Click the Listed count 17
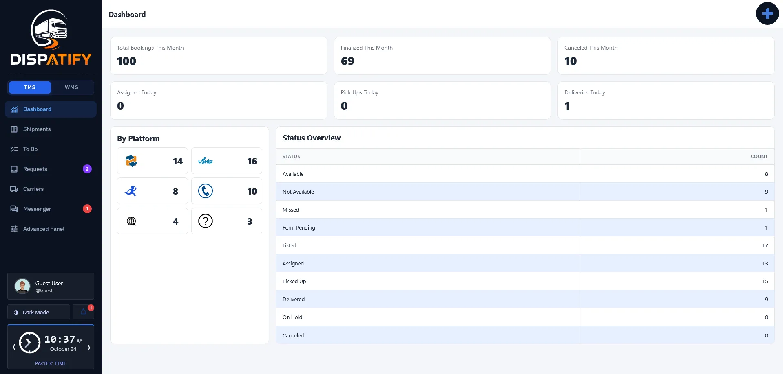Image resolution: width=783 pixels, height=374 pixels. 765,246
